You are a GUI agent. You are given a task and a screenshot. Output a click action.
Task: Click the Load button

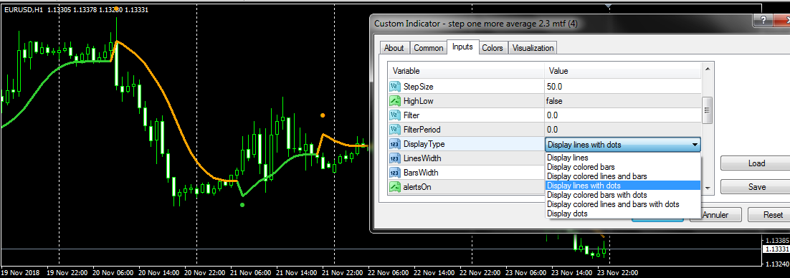(756, 163)
